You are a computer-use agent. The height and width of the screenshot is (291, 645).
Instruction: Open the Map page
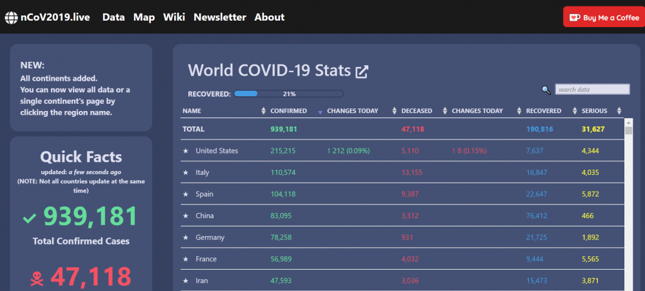[144, 17]
